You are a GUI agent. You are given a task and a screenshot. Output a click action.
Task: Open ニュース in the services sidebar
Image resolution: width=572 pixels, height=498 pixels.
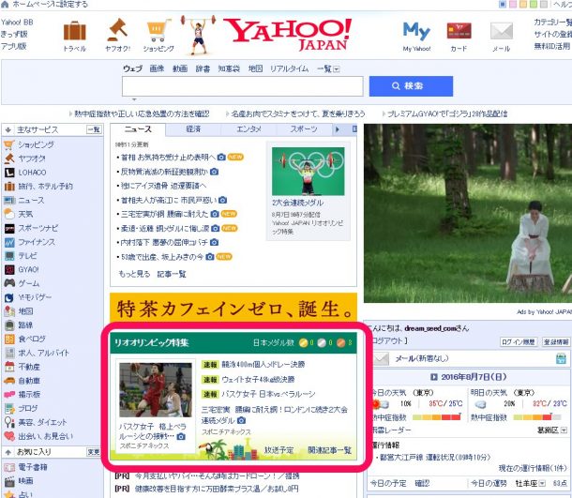[x=31, y=200]
